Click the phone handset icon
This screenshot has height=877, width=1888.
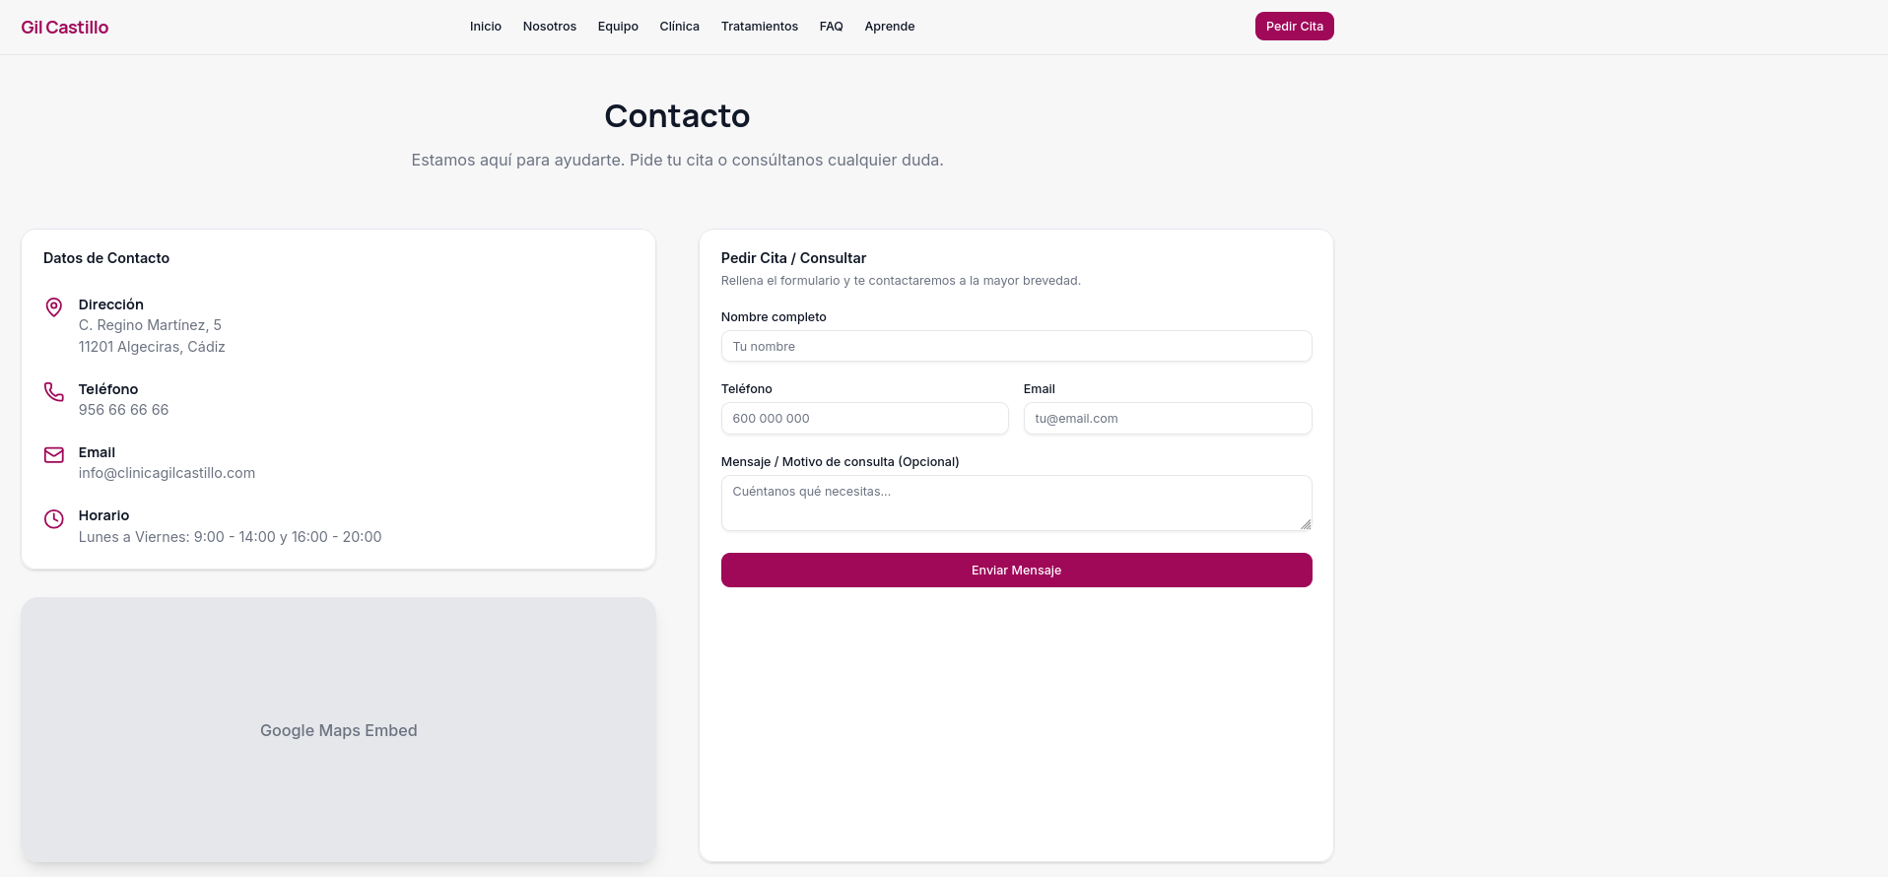point(54,392)
